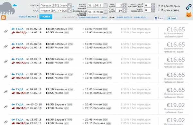
Task: Open the latest return date calendar icon
Action: (x=106, y=12)
